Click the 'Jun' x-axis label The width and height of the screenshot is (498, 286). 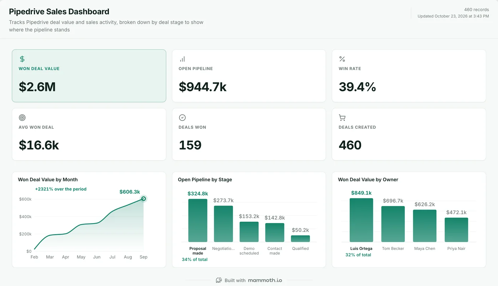click(x=97, y=257)
